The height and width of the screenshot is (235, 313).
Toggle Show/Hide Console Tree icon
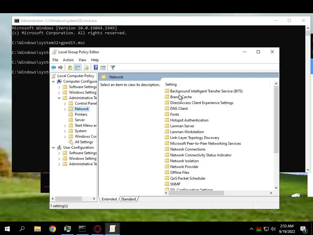click(77, 68)
